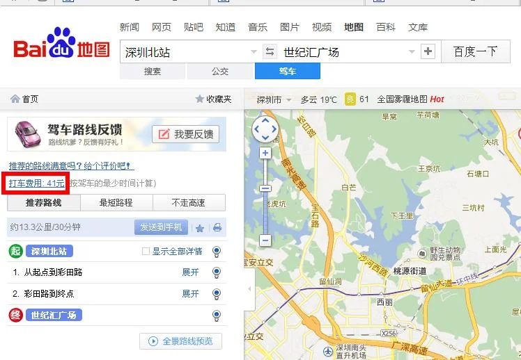The width and height of the screenshot is (521, 360).
Task: Open the 文库 menu link
Action: click(418, 27)
